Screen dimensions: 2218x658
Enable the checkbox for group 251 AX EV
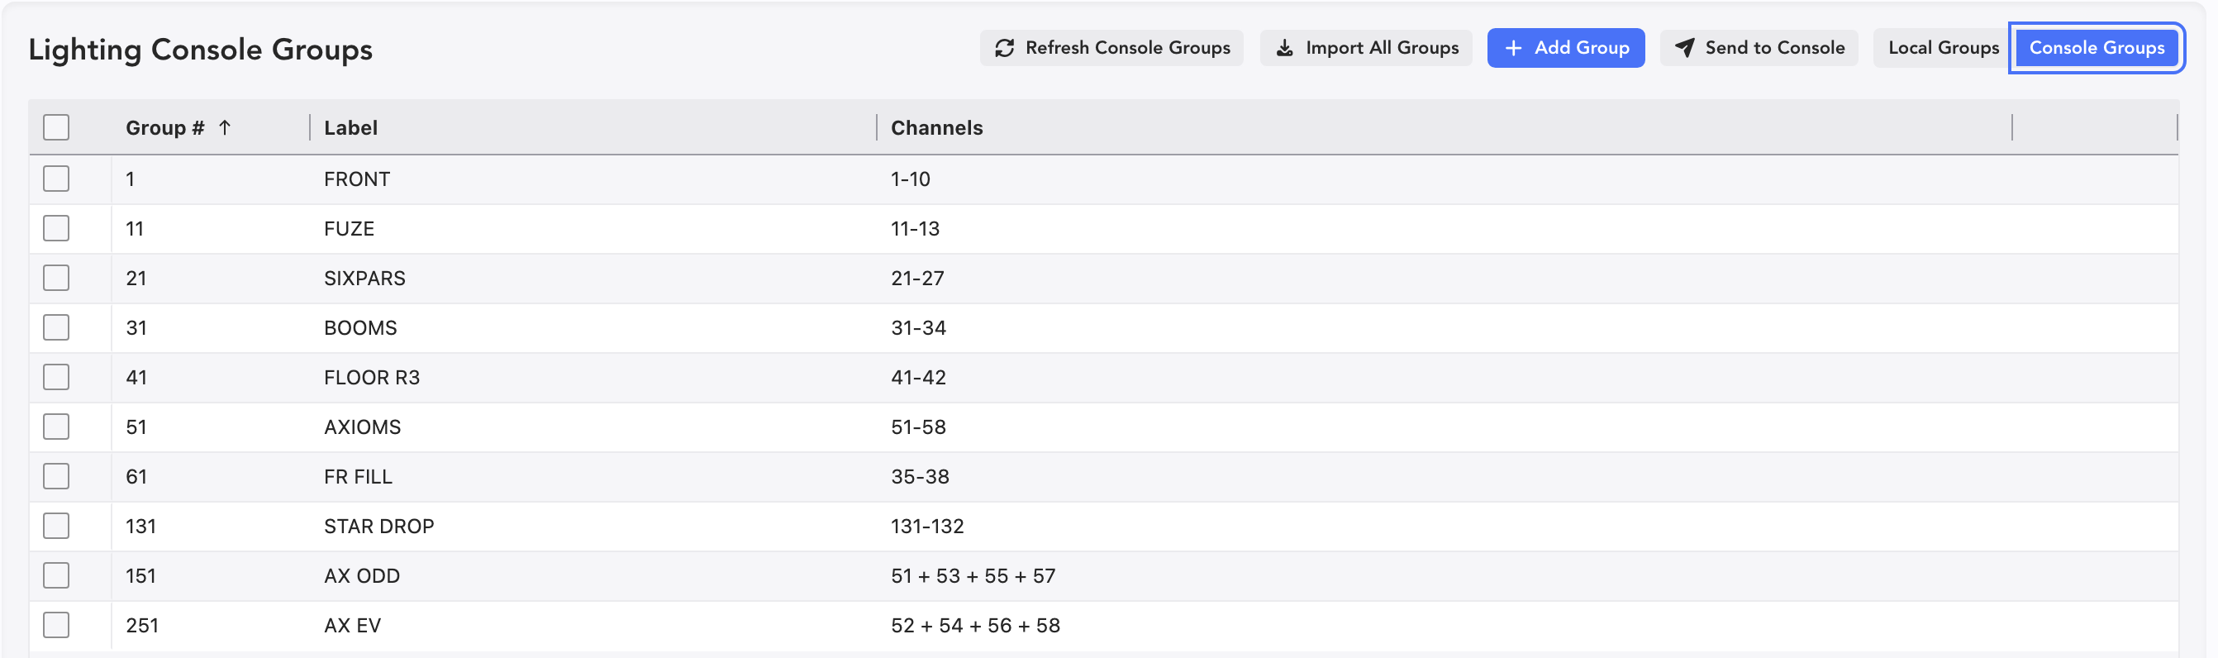tap(56, 625)
